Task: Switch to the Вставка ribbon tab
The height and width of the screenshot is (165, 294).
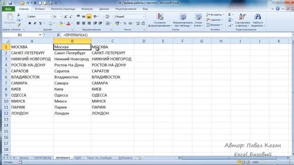Action: [x=40, y=9]
